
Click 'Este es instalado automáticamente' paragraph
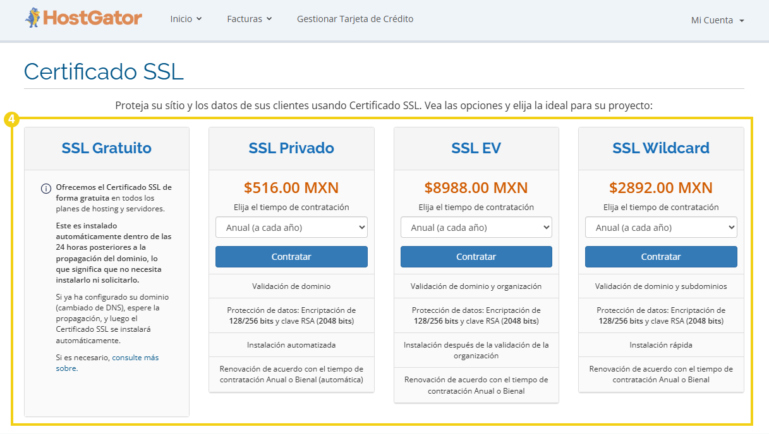pyautogui.click(x=114, y=252)
